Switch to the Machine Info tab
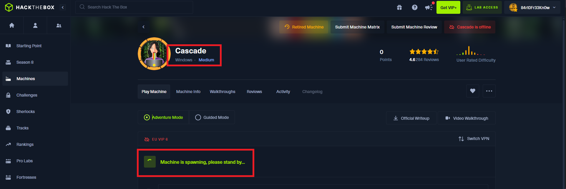566x189 pixels. pyautogui.click(x=188, y=92)
